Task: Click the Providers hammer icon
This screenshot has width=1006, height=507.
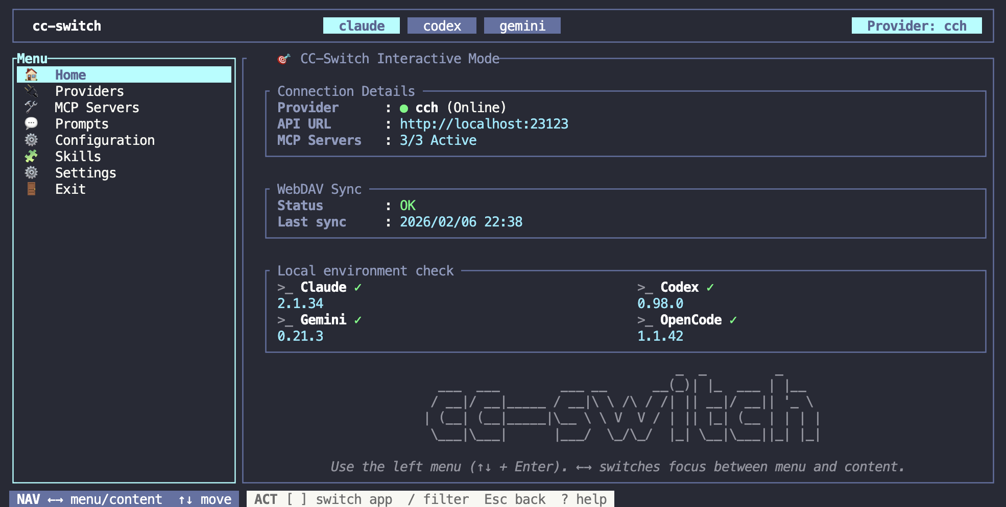Action: point(32,91)
